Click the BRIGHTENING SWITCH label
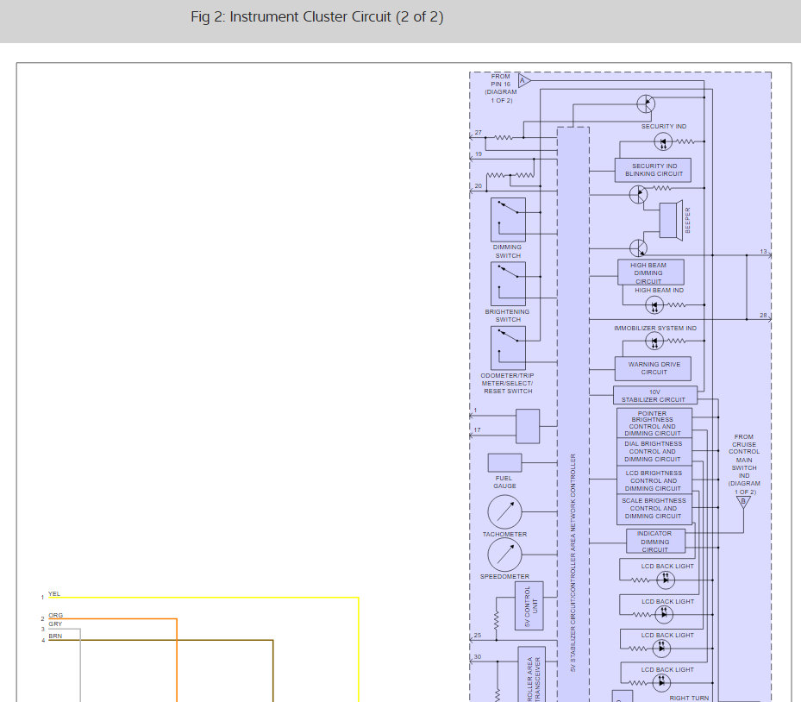Viewport: 801px width, 702px height. [507, 316]
